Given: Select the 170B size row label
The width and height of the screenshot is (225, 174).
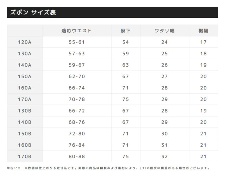Looking at the screenshot, I should click(x=25, y=156).
